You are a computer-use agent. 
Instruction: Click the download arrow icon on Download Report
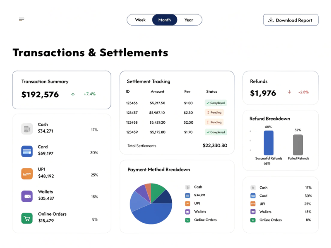[x=271, y=19]
